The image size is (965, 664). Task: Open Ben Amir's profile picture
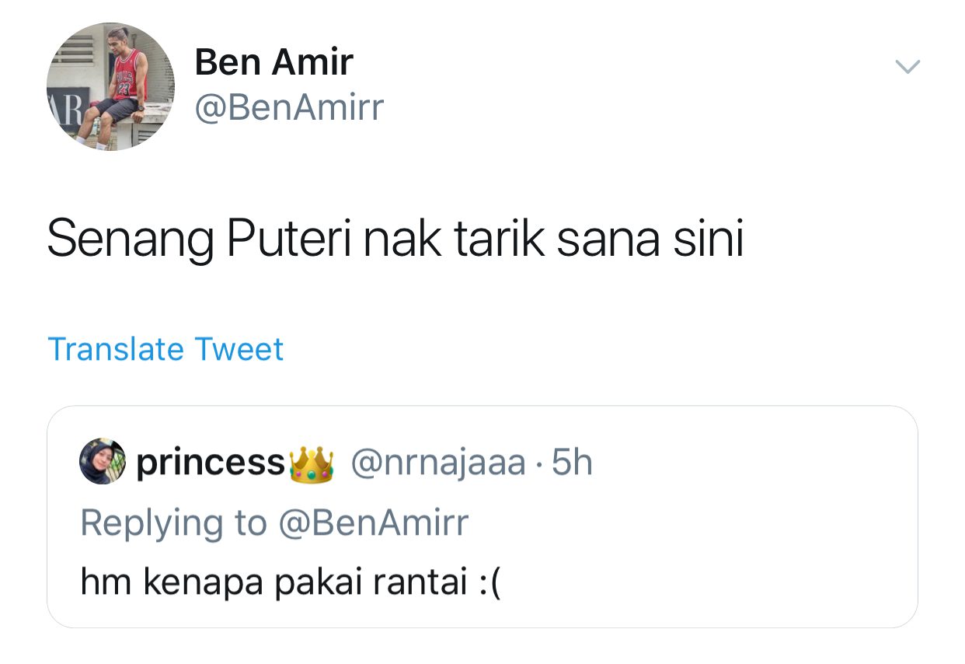[x=110, y=86]
